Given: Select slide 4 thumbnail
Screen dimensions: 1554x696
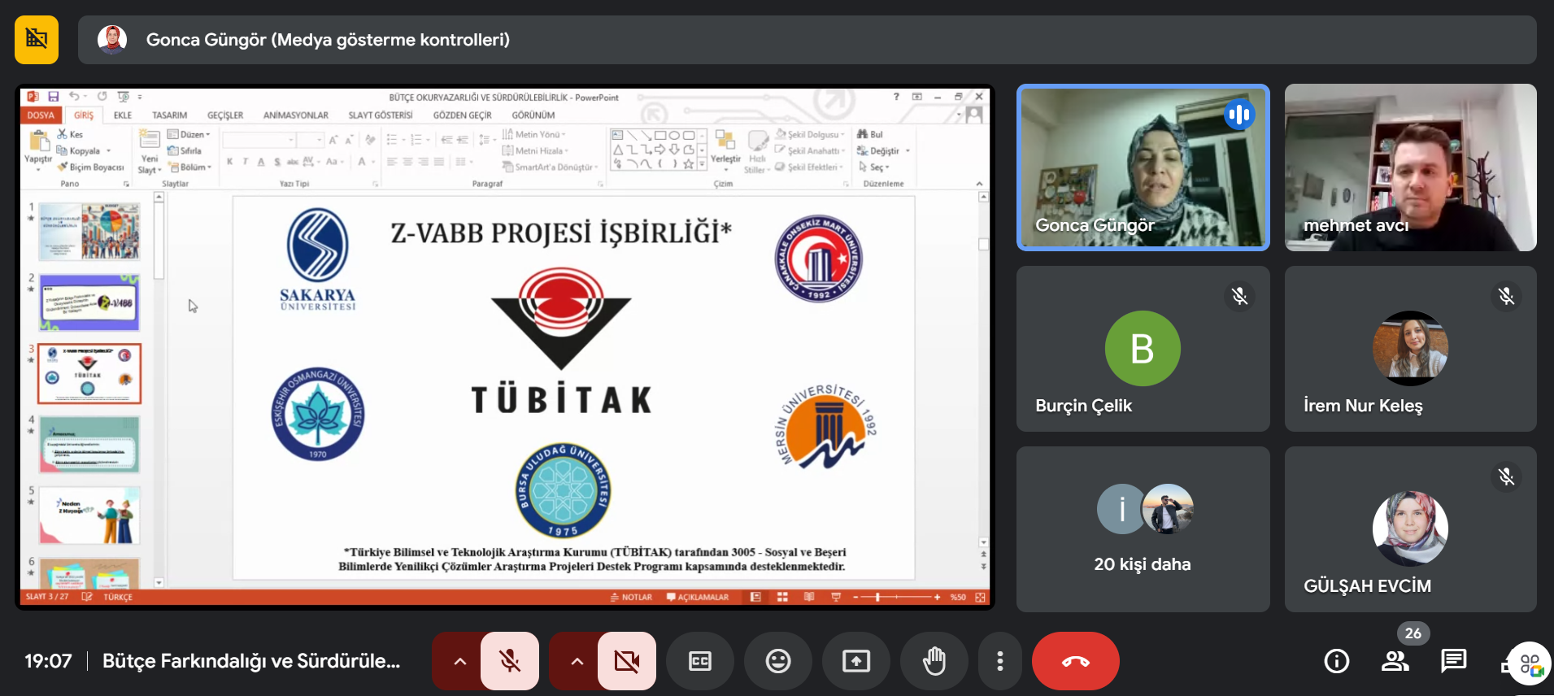Looking at the screenshot, I should coord(89,444).
